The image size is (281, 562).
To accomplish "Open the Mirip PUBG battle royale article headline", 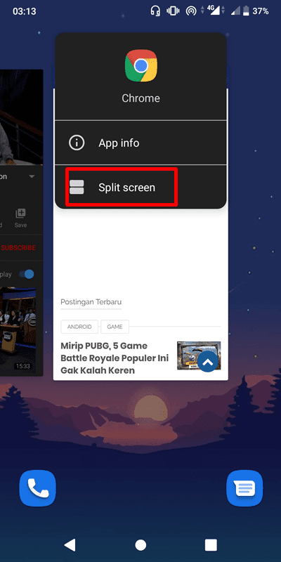I will pos(115,358).
